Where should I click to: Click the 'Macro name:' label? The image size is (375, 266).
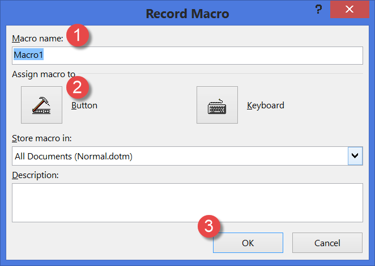[x=38, y=38]
